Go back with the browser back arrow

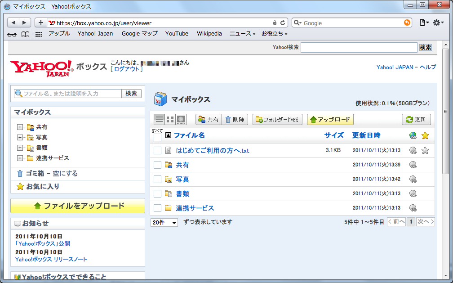[13, 22]
